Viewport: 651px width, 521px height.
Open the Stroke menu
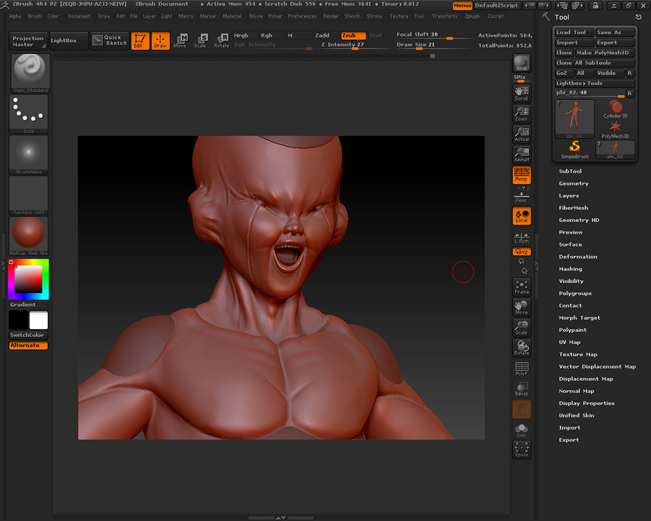pyautogui.click(x=374, y=16)
